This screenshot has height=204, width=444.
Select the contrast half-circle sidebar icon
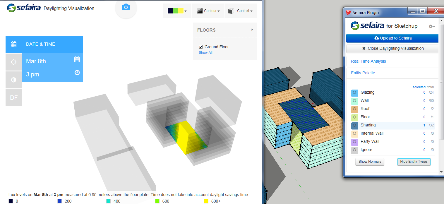pyautogui.click(x=13, y=80)
